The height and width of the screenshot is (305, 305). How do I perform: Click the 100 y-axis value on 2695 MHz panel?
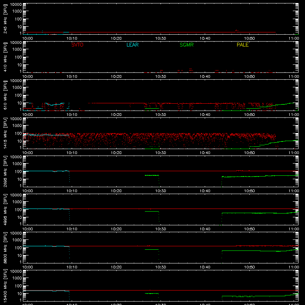18,172
